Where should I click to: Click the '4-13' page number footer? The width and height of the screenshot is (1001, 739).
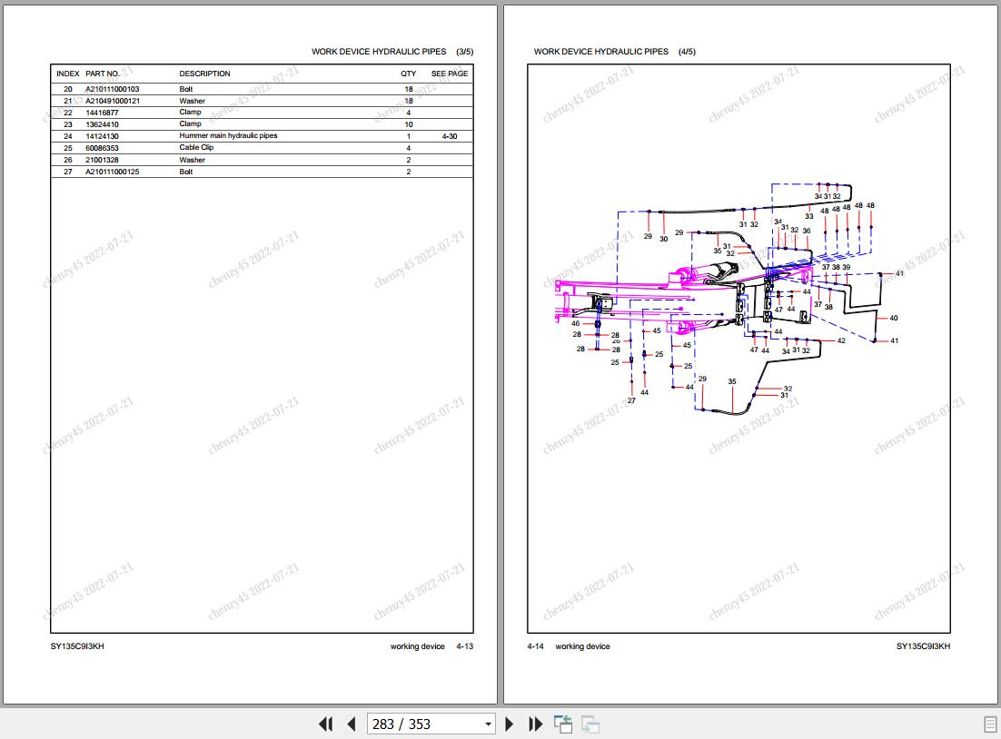pyautogui.click(x=465, y=645)
